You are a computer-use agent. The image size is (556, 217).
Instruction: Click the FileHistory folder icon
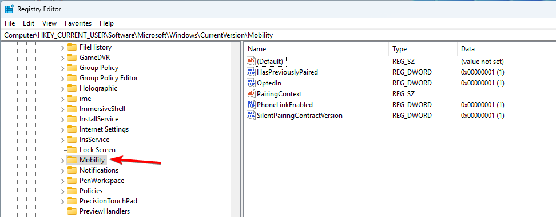pyautogui.click(x=72, y=47)
